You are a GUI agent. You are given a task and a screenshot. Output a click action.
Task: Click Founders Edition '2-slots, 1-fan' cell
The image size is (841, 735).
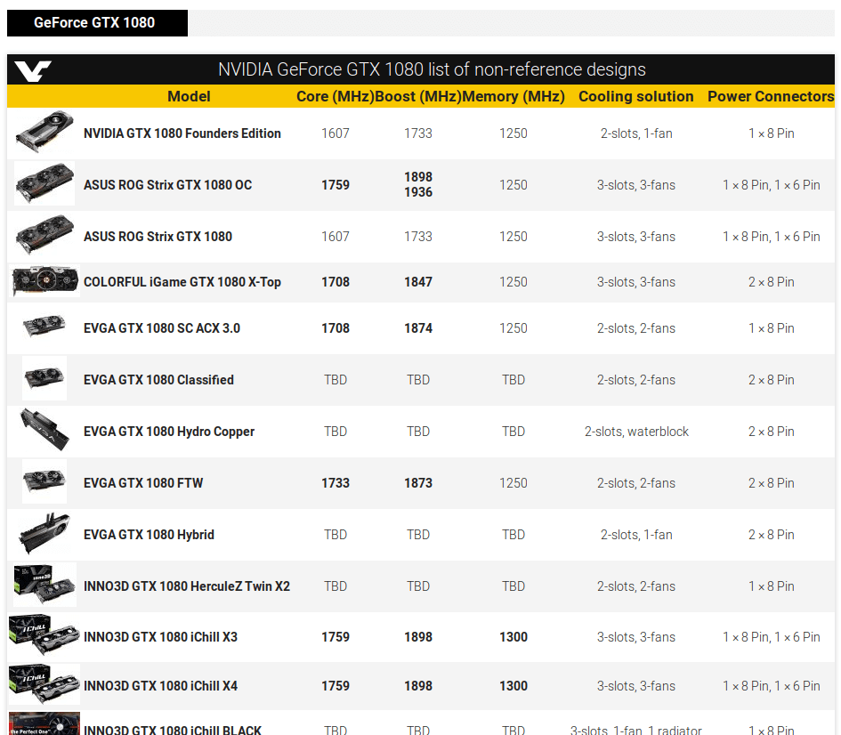pyautogui.click(x=636, y=133)
